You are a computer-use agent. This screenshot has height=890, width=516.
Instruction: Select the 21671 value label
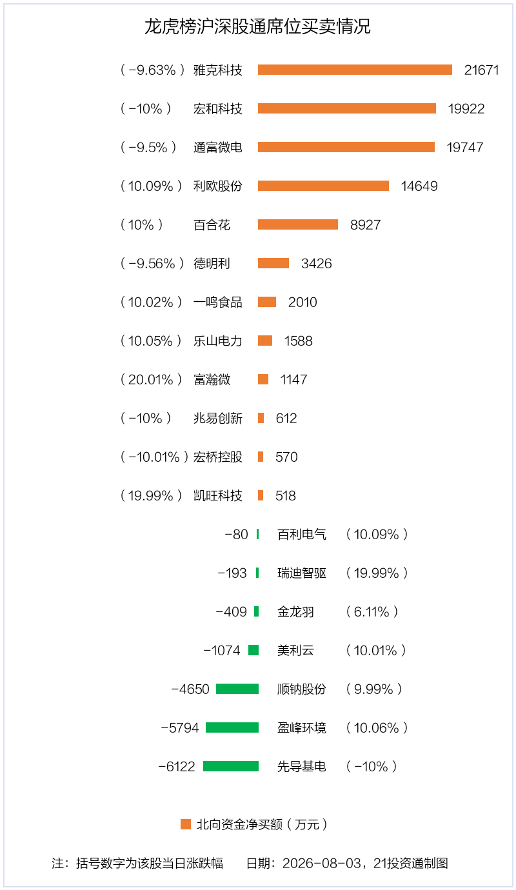(482, 70)
